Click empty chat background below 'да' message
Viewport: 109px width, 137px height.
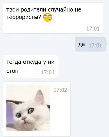click(89, 67)
